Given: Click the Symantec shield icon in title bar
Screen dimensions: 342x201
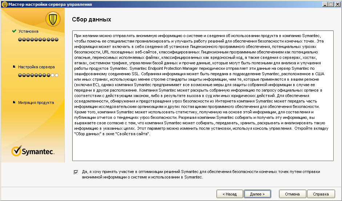Looking at the screenshot, I should pos(4,4).
